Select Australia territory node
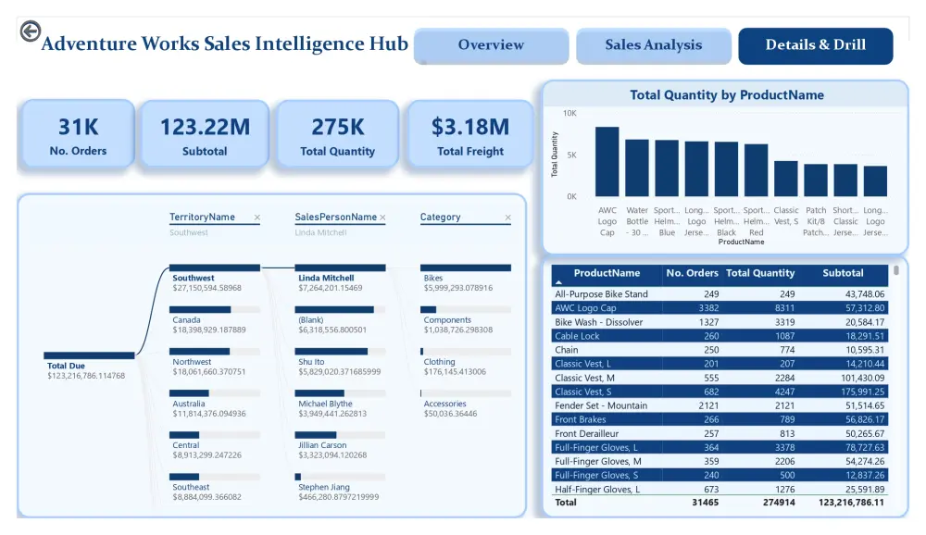Image resolution: width=926 pixels, height=535 pixels. [215, 404]
